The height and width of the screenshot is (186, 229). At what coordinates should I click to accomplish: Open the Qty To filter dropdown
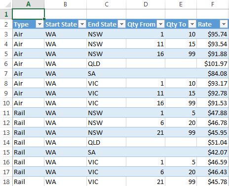192,24
